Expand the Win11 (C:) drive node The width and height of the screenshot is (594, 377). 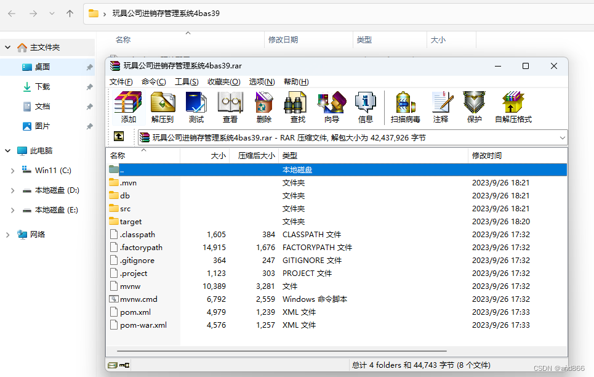click(x=12, y=171)
